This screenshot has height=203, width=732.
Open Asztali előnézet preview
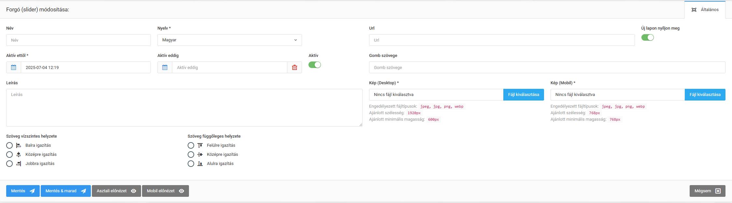click(x=116, y=191)
